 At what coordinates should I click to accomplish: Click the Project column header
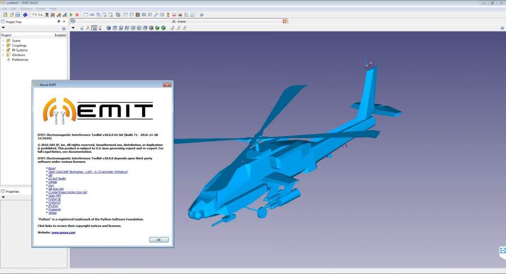point(6,35)
